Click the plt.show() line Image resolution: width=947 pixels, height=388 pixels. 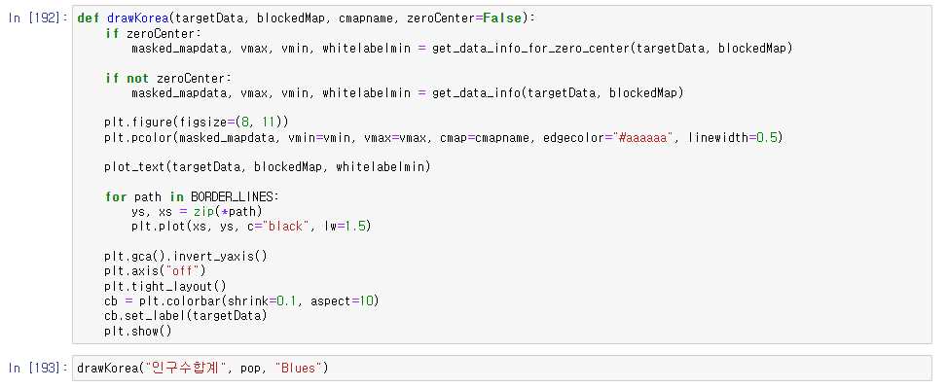(137, 331)
